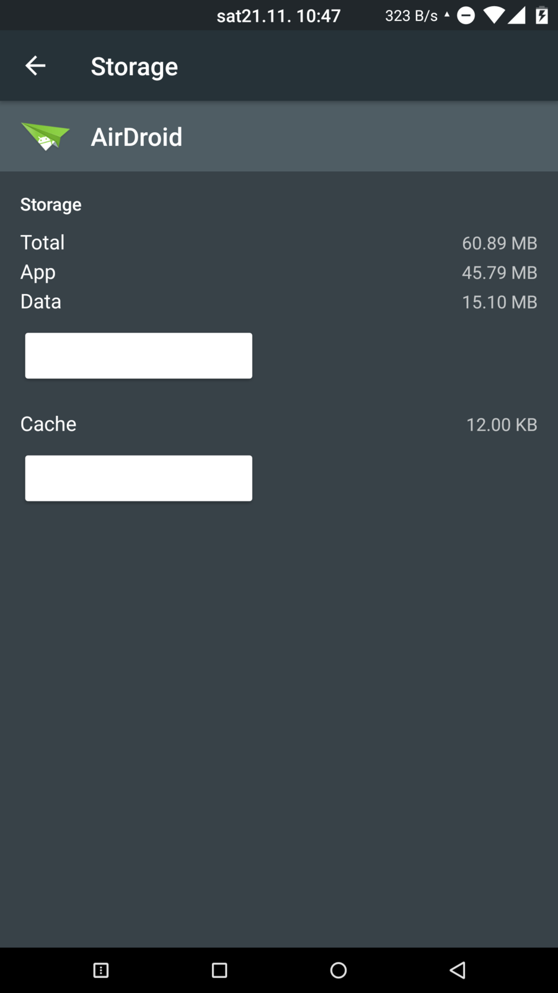Tap the battery charging status icon

click(x=541, y=16)
